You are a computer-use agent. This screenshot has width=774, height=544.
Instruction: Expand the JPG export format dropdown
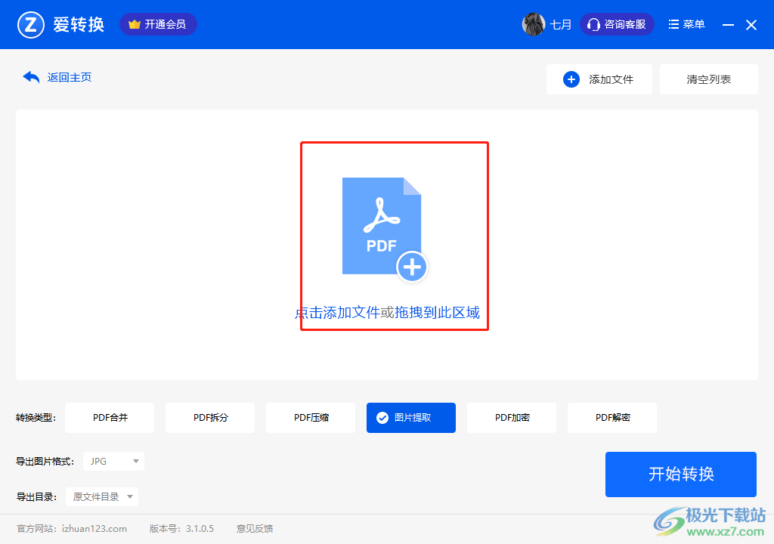(x=114, y=461)
